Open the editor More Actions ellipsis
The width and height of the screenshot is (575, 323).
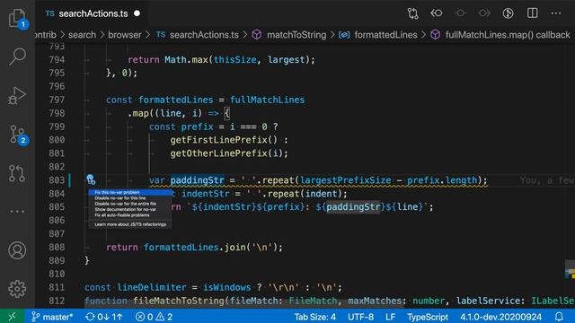pos(556,13)
